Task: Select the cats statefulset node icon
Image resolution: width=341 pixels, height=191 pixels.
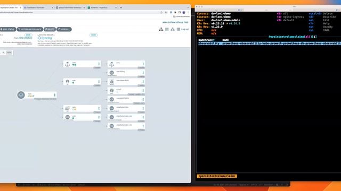Action: coord(68,108)
